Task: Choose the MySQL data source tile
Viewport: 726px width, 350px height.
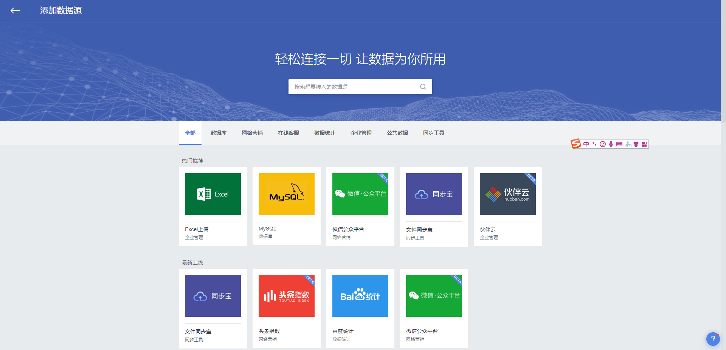Action: pos(287,206)
